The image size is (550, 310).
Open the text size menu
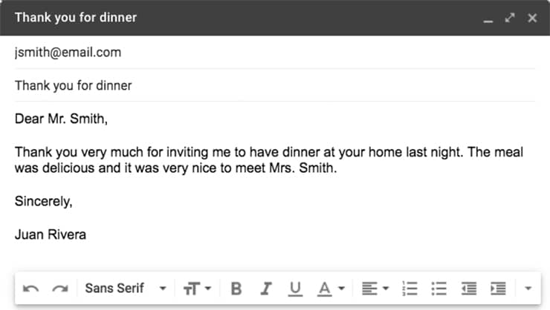(198, 288)
